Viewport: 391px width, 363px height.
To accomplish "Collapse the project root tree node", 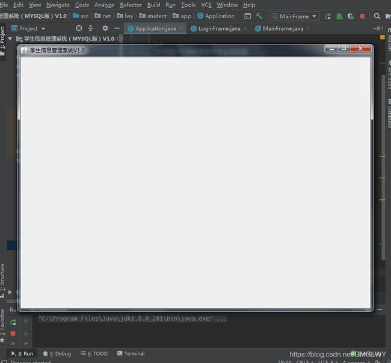I will 10,39.
